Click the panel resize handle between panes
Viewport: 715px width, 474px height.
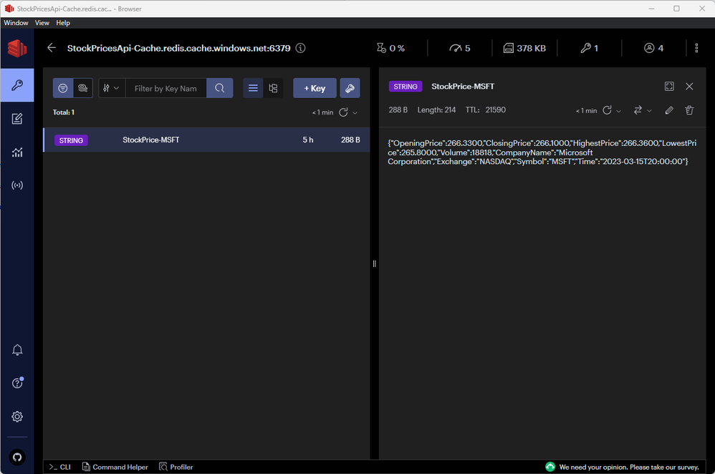(375, 263)
